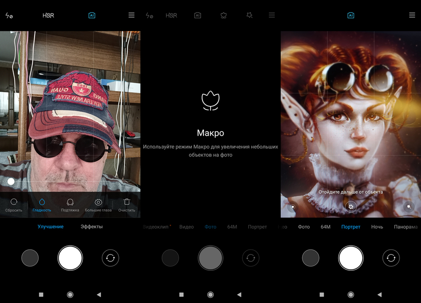Select Подтяжка face slimming option
421x303 pixels.
[x=70, y=205]
